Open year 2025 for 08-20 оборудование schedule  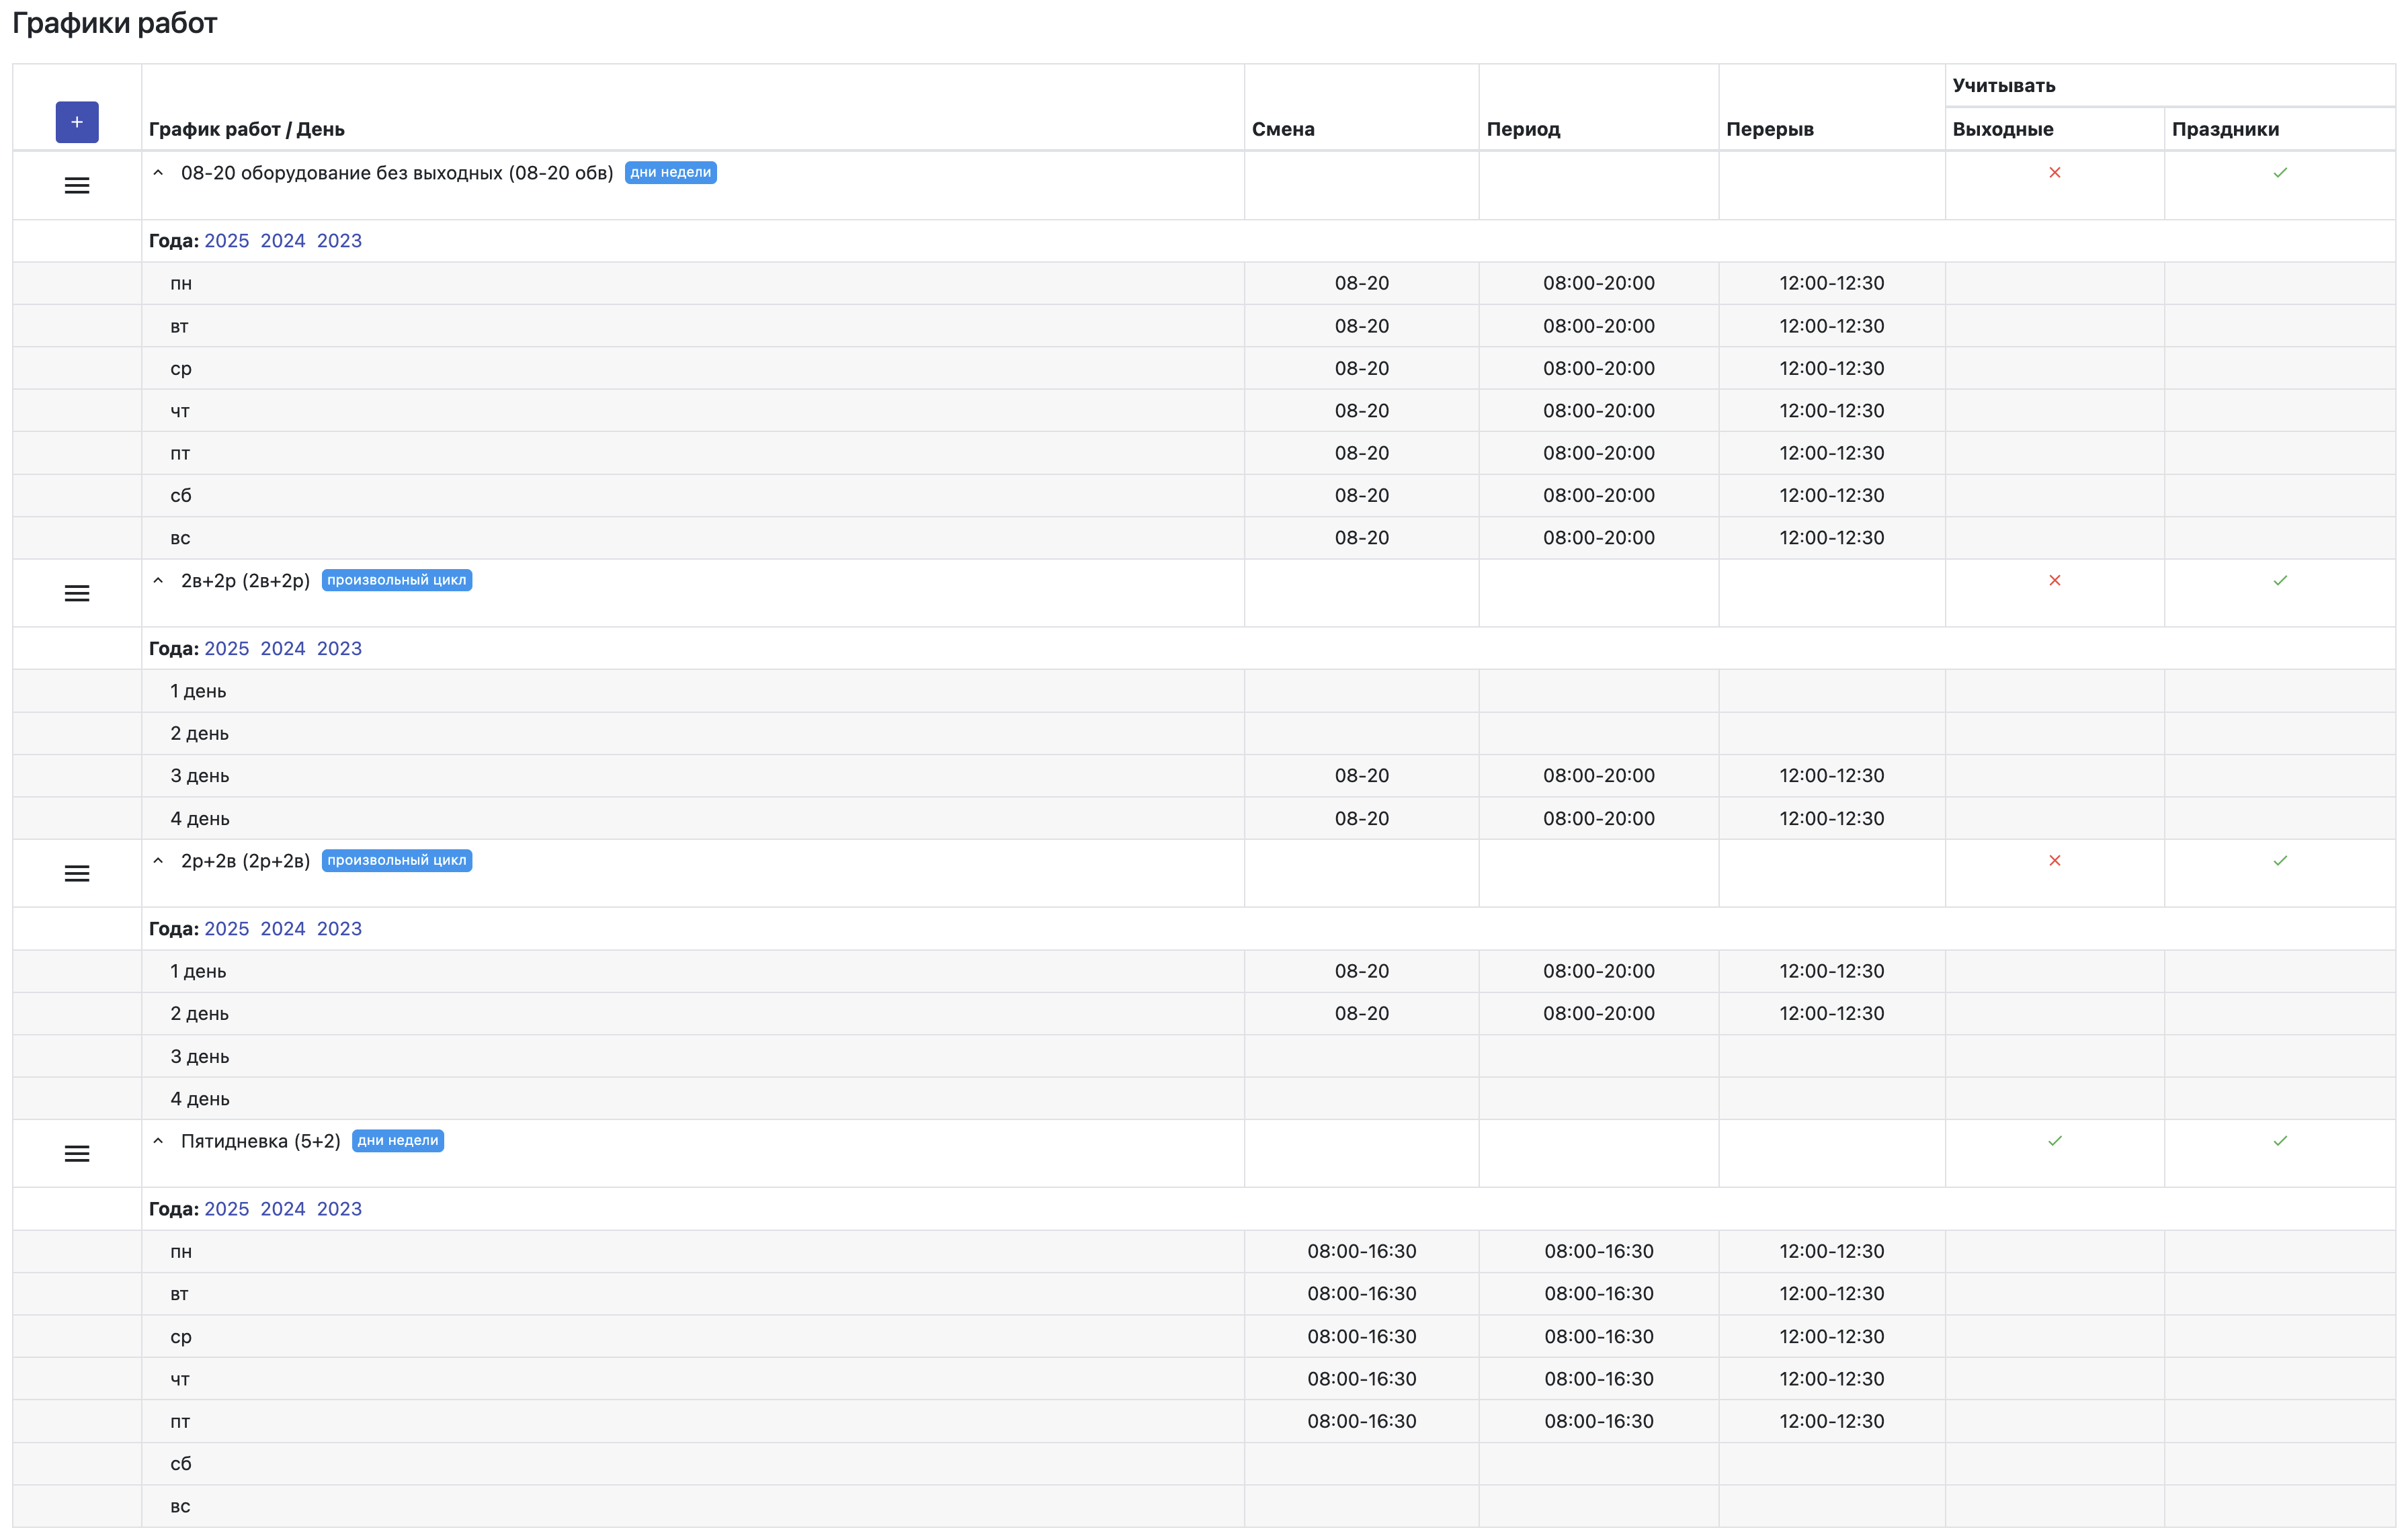click(226, 241)
